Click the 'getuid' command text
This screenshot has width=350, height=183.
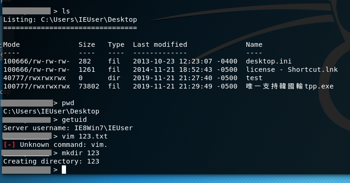[x=74, y=120]
